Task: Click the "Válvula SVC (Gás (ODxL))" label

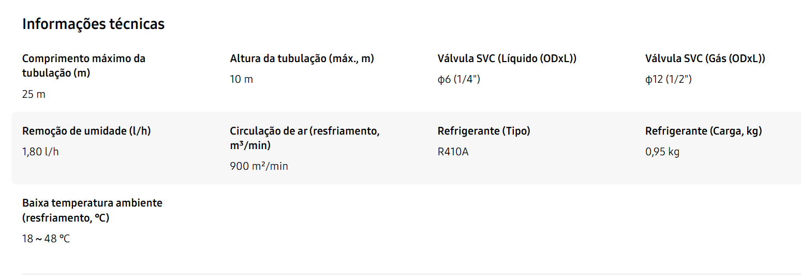Action: pyautogui.click(x=705, y=58)
